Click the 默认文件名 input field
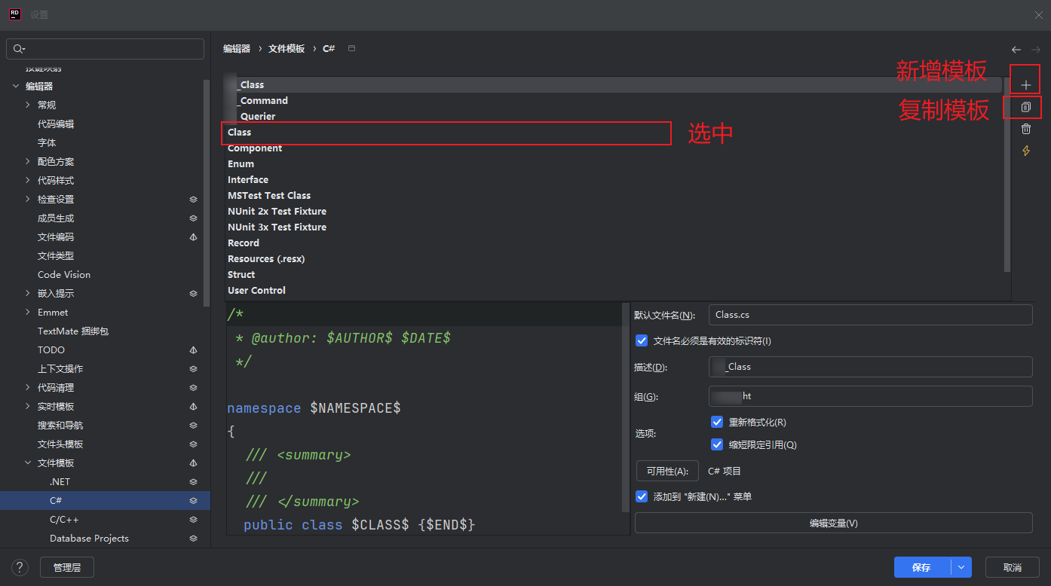Image resolution: width=1051 pixels, height=586 pixels. click(x=870, y=315)
